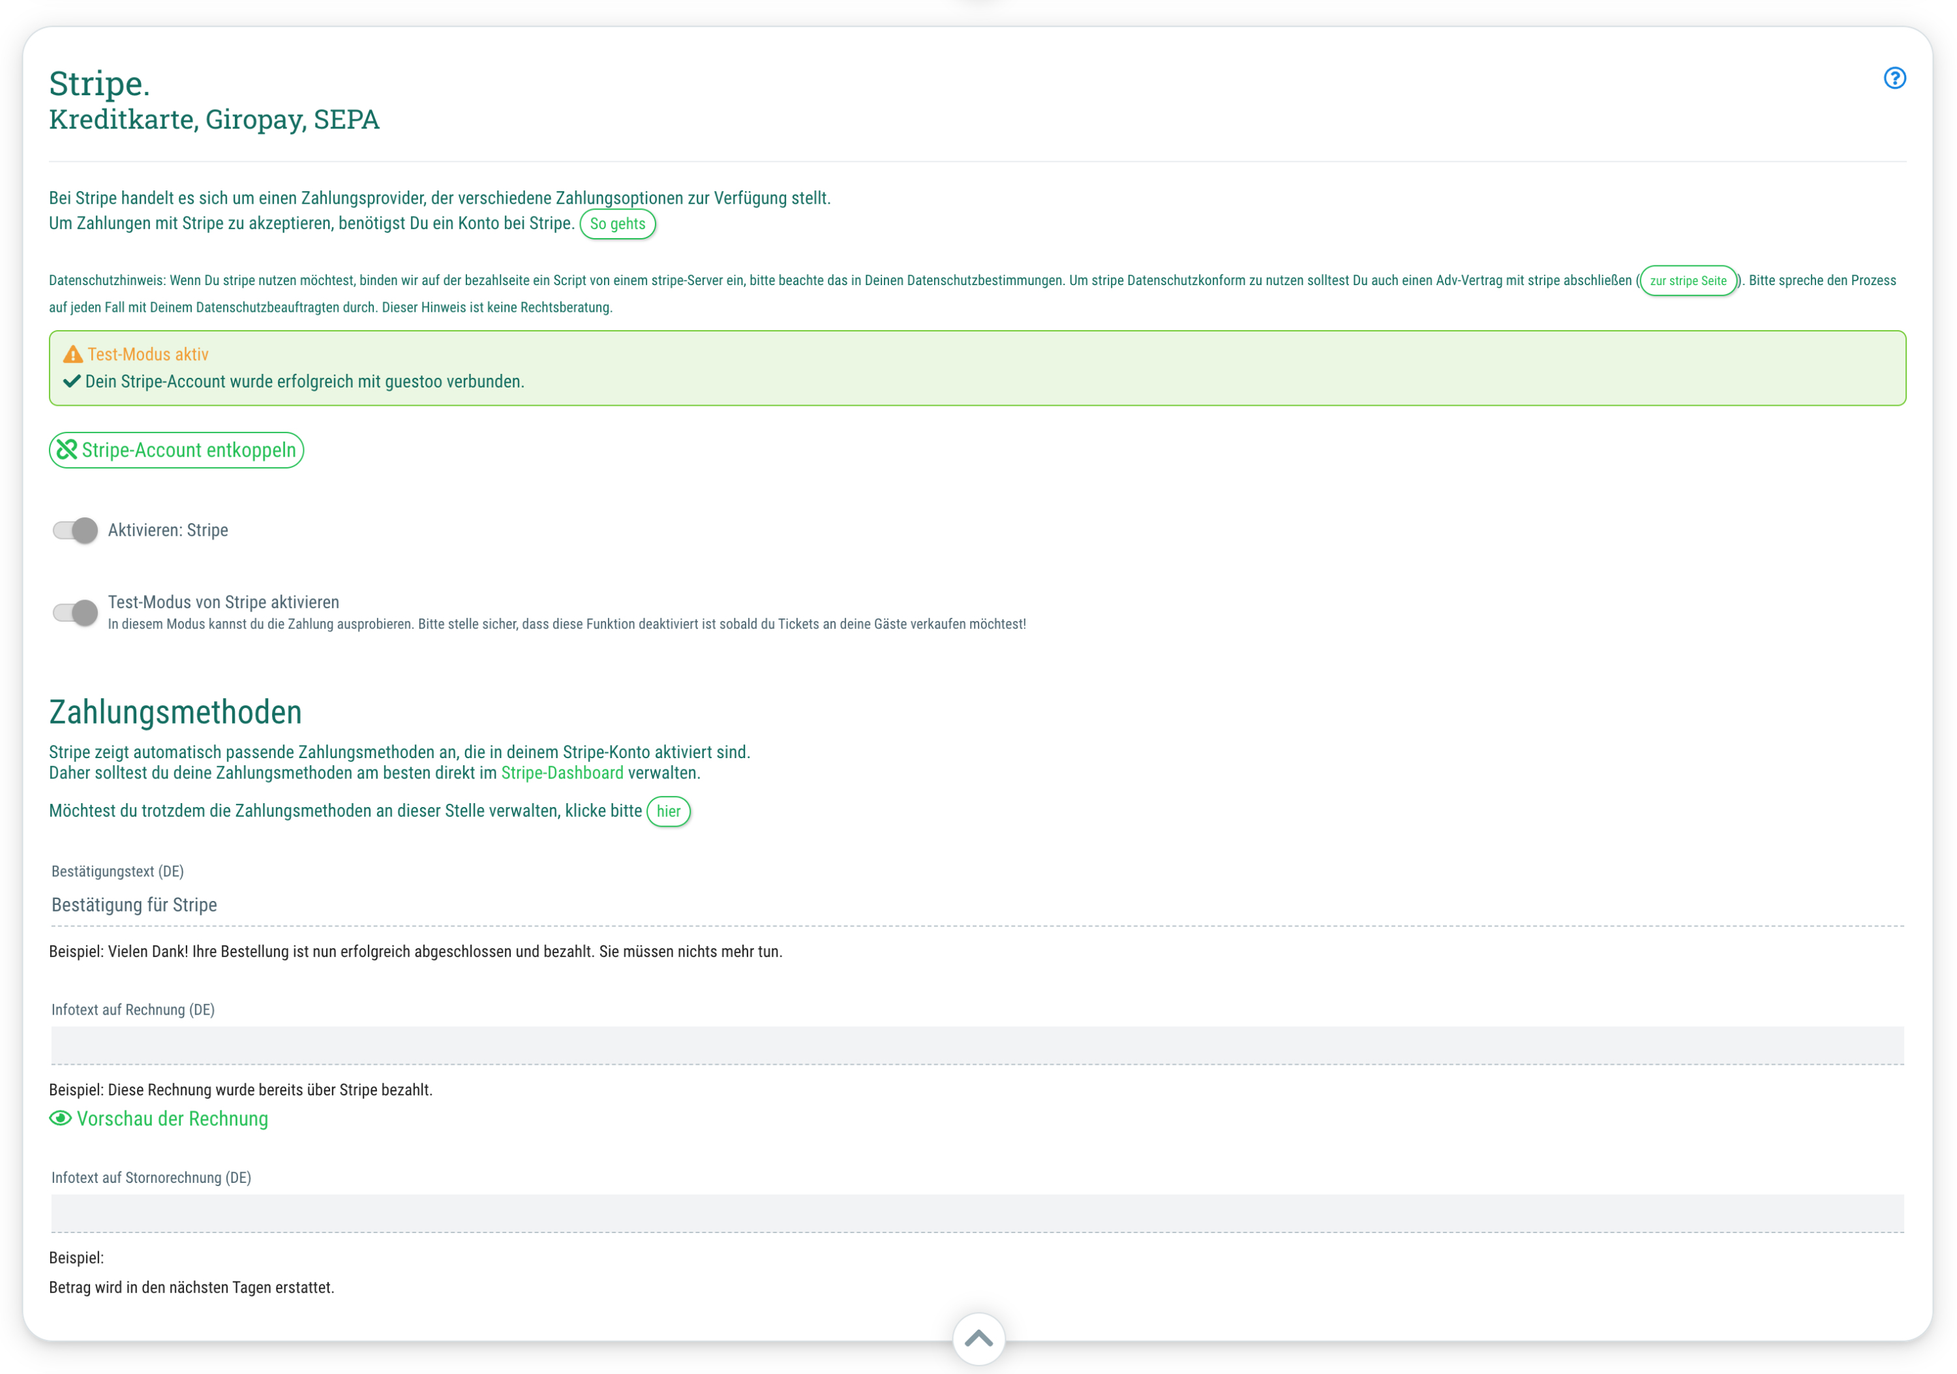Image resolution: width=1957 pixels, height=1374 pixels.
Task: Click the Aktivieren: Stripe label text
Action: click(x=168, y=530)
